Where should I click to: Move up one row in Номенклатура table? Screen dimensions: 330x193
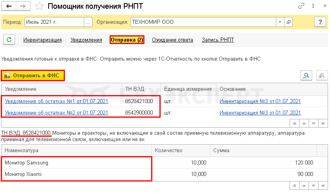(304, 185)
